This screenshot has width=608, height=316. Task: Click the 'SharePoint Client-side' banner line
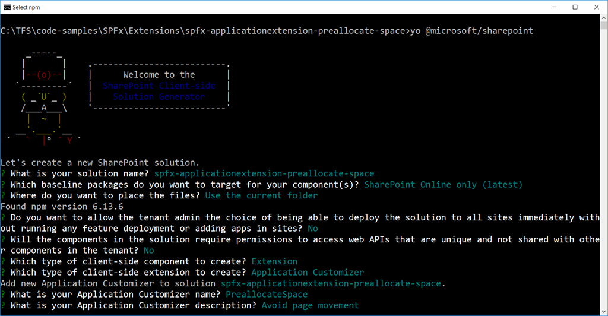coord(159,86)
